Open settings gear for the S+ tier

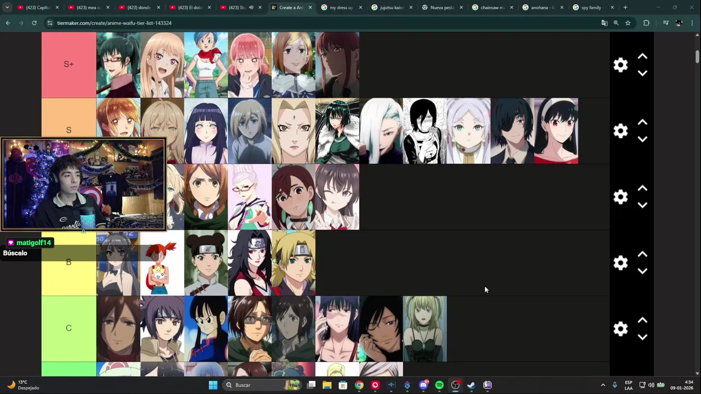(620, 65)
